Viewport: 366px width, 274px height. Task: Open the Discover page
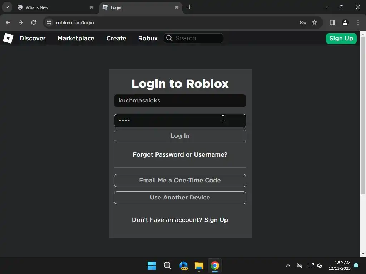coord(33,38)
